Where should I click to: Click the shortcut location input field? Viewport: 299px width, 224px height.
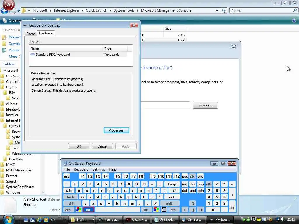coord(166,105)
